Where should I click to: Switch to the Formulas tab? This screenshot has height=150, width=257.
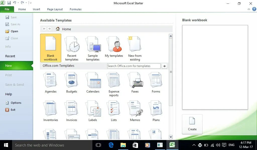coord(76,9)
